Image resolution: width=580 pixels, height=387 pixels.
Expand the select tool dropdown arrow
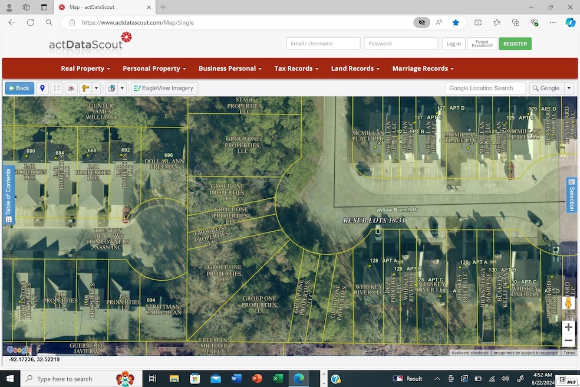[122, 88]
